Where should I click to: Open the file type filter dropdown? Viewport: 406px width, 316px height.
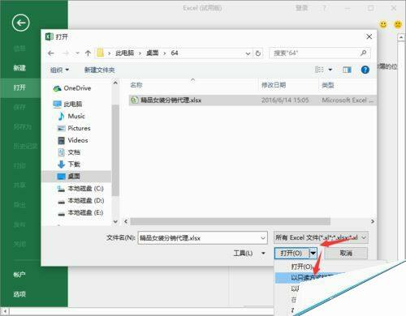[x=321, y=237]
